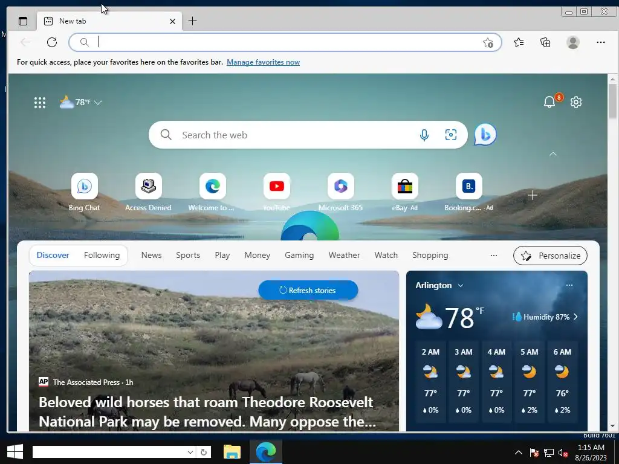Viewport: 619px width, 464px height.
Task: Open the Money category tab
Action: pos(258,256)
